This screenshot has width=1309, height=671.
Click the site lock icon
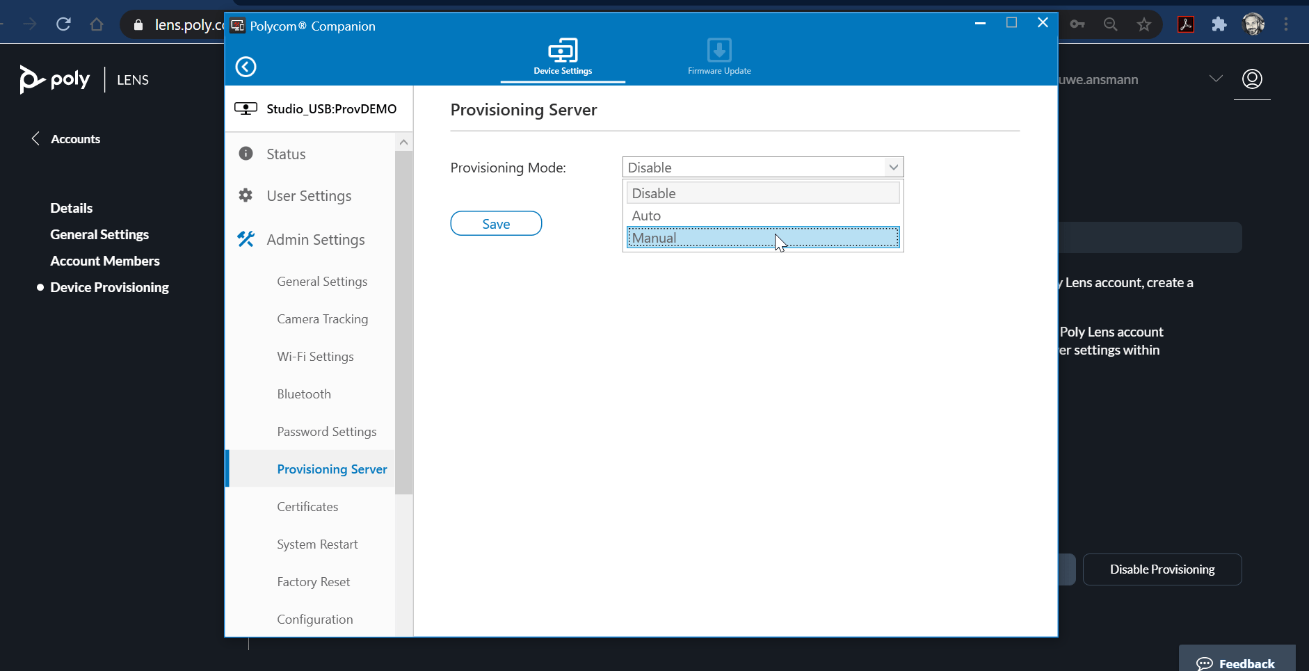point(138,25)
